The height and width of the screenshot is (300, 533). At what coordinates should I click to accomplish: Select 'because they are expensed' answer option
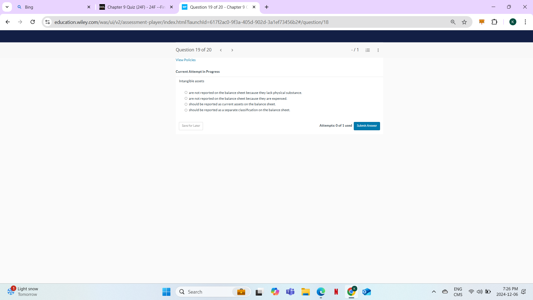click(186, 98)
